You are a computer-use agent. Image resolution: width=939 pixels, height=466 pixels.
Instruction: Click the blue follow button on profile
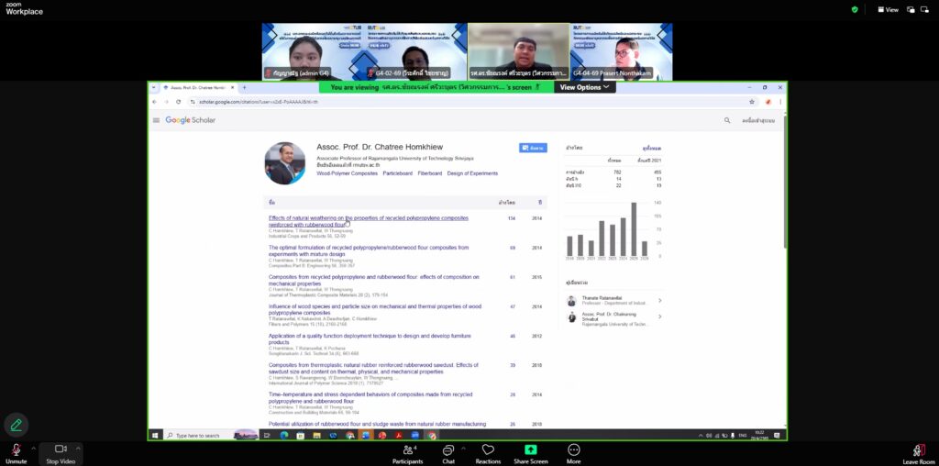[x=533, y=148]
